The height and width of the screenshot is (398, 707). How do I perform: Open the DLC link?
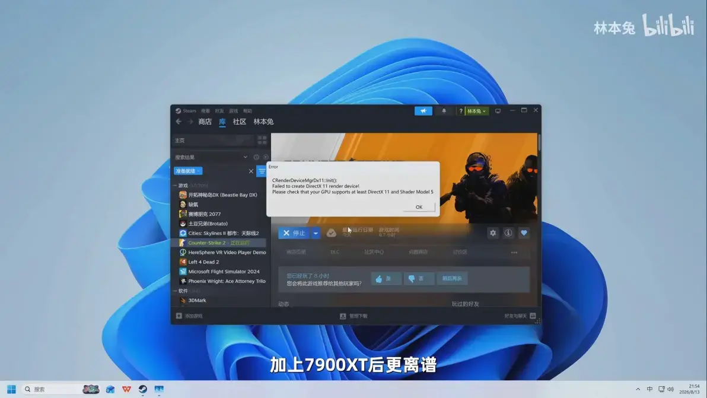tap(335, 252)
